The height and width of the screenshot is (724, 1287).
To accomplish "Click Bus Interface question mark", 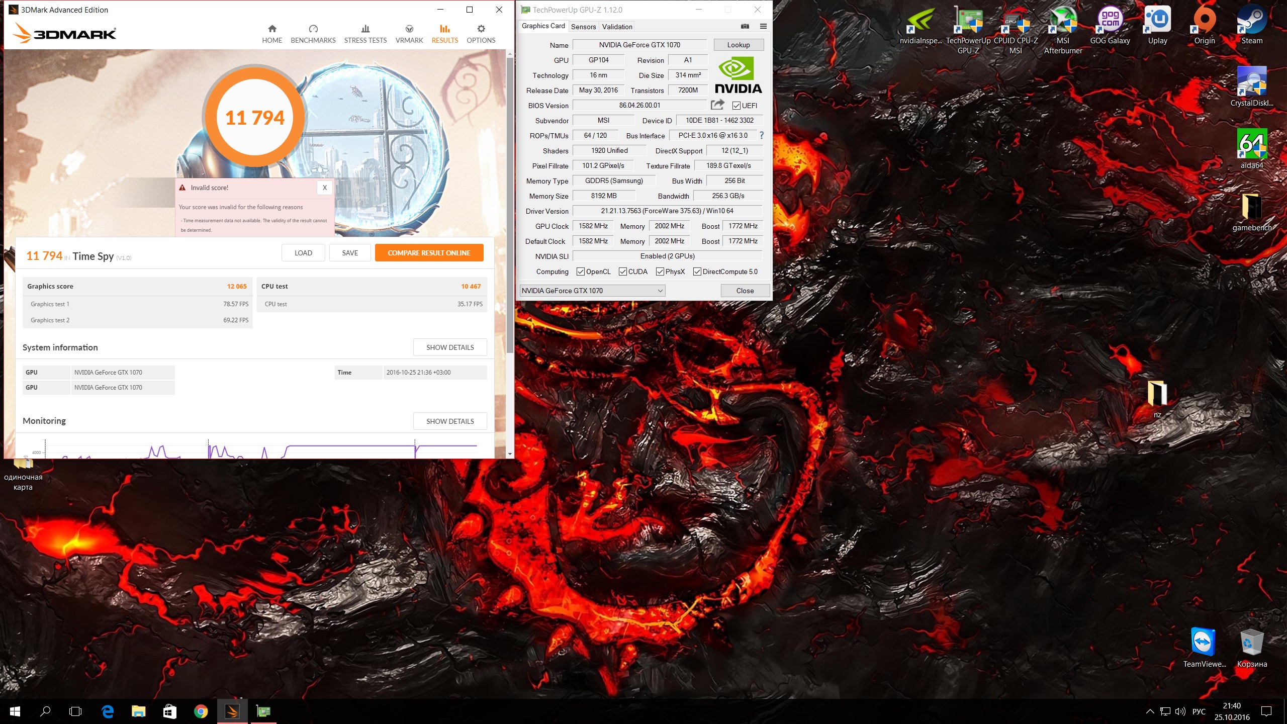I will click(761, 135).
